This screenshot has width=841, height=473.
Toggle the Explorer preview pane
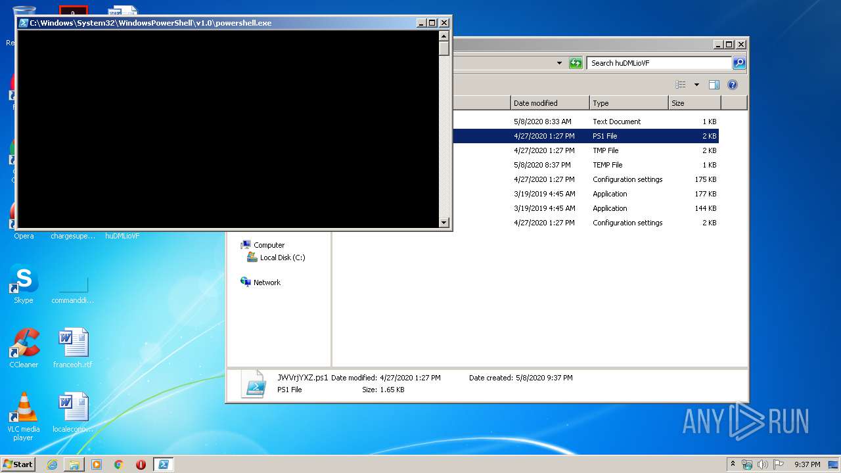tap(714, 85)
